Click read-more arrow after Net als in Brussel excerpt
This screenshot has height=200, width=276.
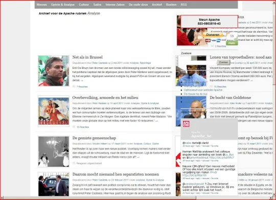82,81
